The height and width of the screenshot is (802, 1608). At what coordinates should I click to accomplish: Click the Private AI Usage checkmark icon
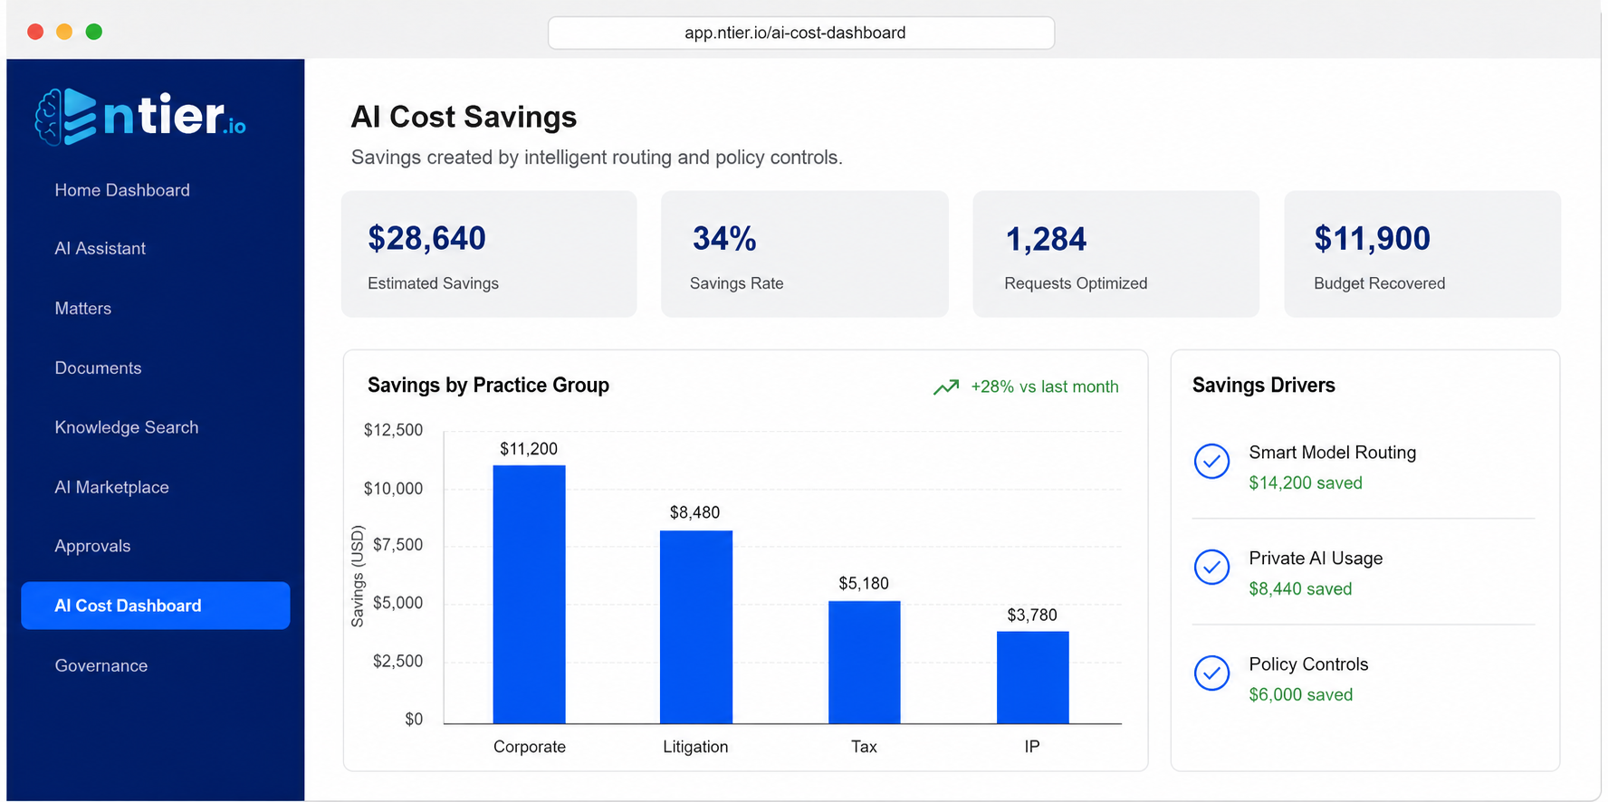pyautogui.click(x=1211, y=568)
